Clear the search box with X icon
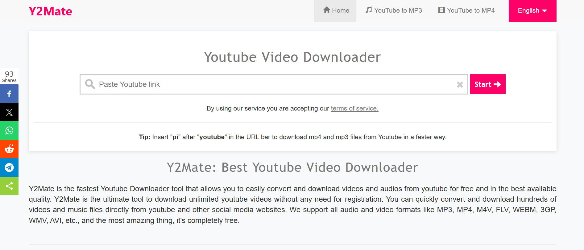 pyautogui.click(x=460, y=85)
